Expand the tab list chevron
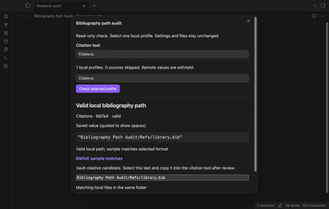This screenshot has width=329, height=209. click(x=315, y=6)
